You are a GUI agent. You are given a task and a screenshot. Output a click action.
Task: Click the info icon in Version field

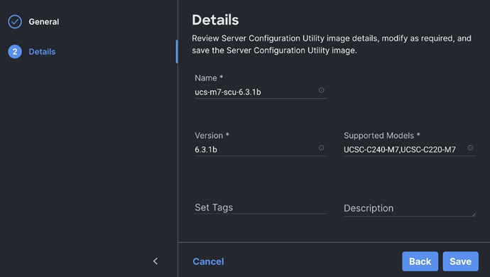321,148
